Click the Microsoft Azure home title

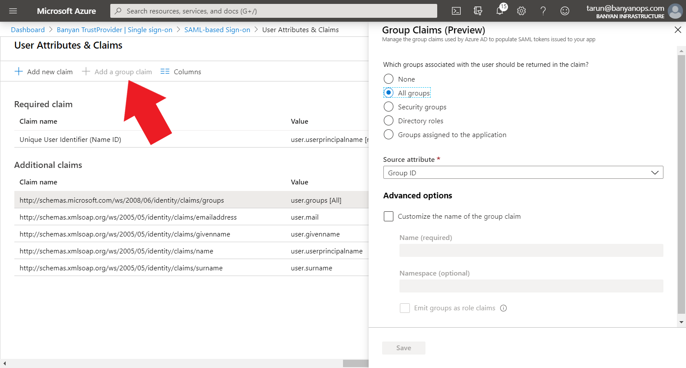coord(66,11)
